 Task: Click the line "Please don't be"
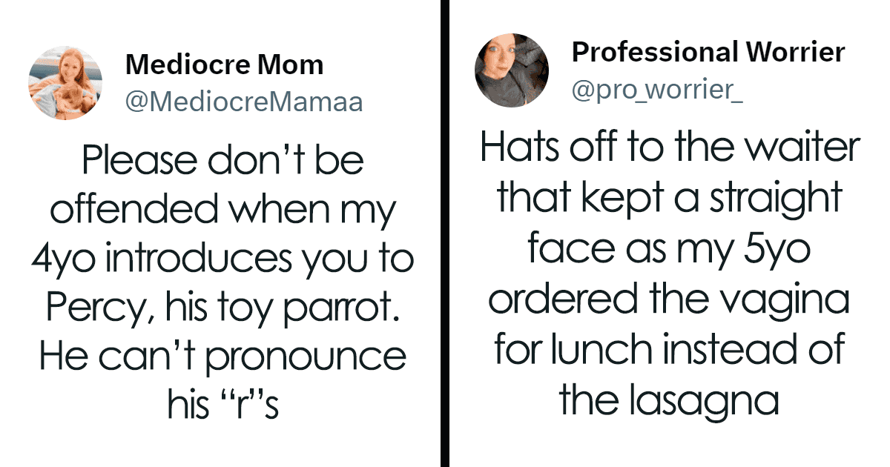coord(222,161)
